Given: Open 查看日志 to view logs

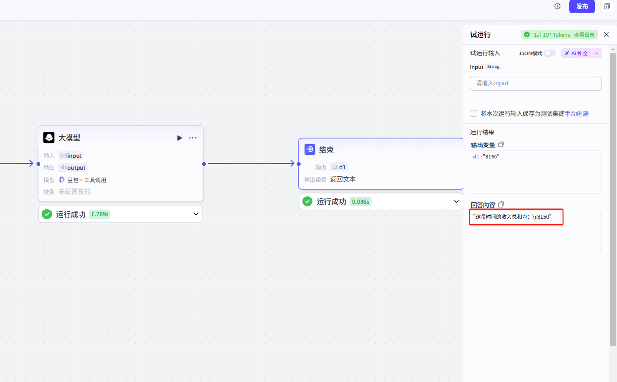Looking at the screenshot, I should 585,35.
